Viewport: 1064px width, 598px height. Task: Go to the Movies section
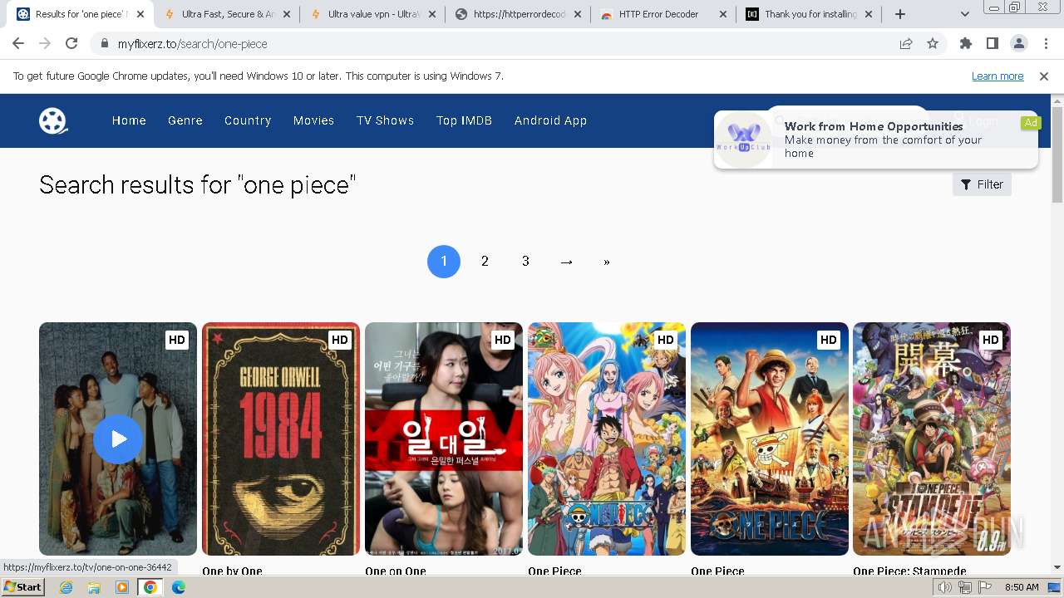point(313,120)
